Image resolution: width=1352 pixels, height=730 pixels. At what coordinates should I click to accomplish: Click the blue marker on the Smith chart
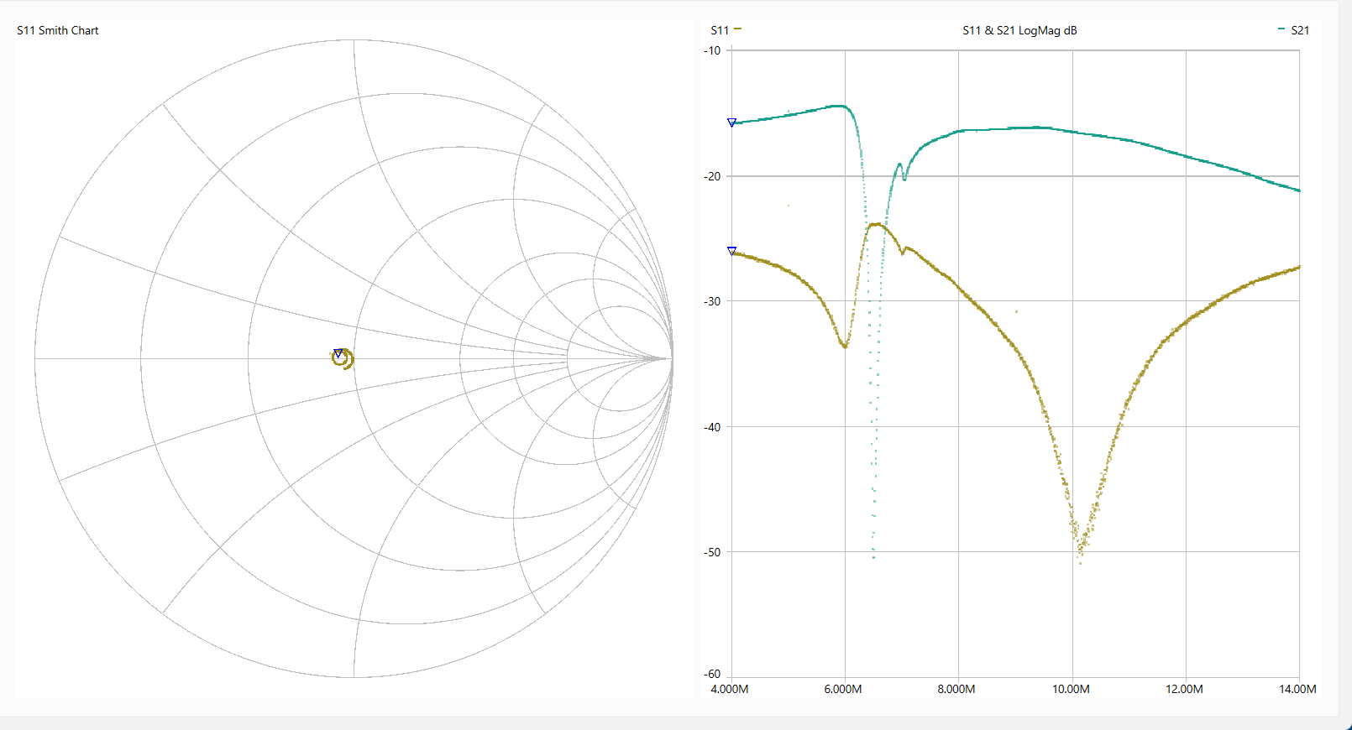(x=338, y=353)
